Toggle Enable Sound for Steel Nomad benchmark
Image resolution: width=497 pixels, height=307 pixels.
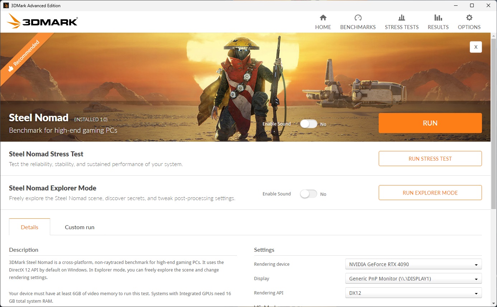click(x=309, y=124)
